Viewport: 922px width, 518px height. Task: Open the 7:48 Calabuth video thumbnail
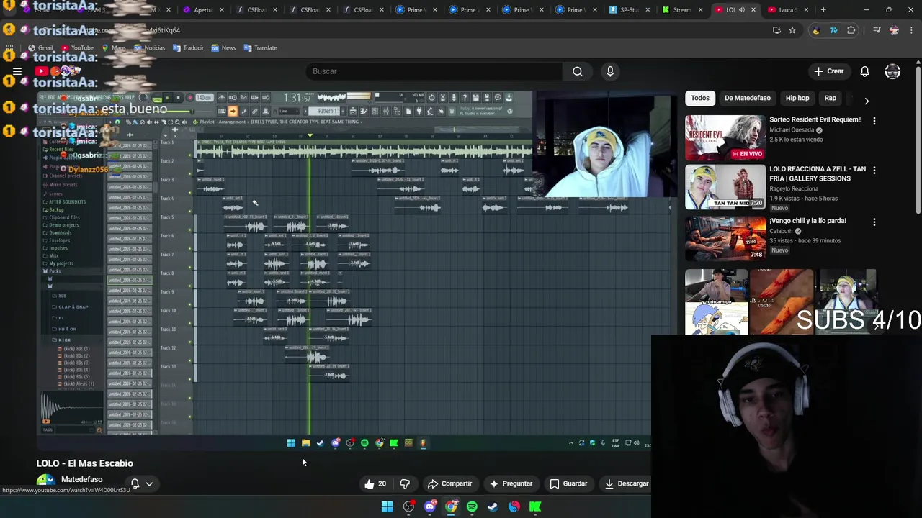725,237
